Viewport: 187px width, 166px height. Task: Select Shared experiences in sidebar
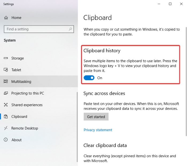tap(27, 105)
